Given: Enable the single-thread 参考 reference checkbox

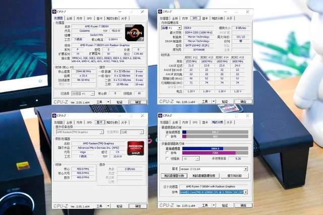Looking at the screenshot, I should [x=167, y=136].
